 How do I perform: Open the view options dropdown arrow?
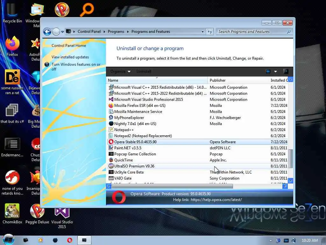pyautogui.click(x=275, y=71)
